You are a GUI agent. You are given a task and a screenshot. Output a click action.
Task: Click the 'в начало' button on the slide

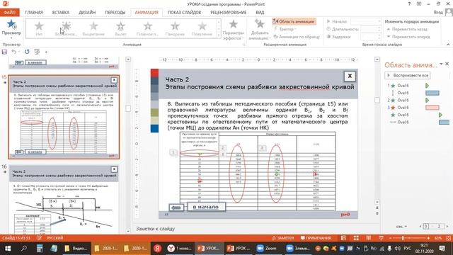point(206,207)
